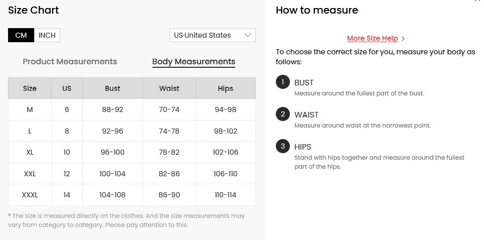
Task: Switch units to CM
Action: 21,35
